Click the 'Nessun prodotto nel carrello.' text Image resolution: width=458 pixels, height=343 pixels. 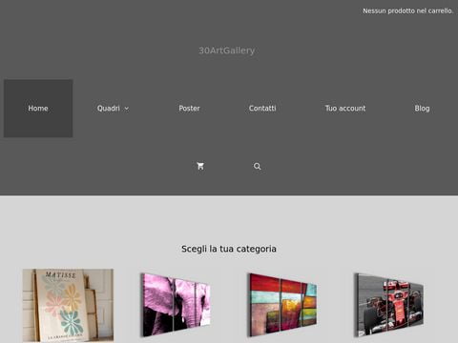click(408, 10)
